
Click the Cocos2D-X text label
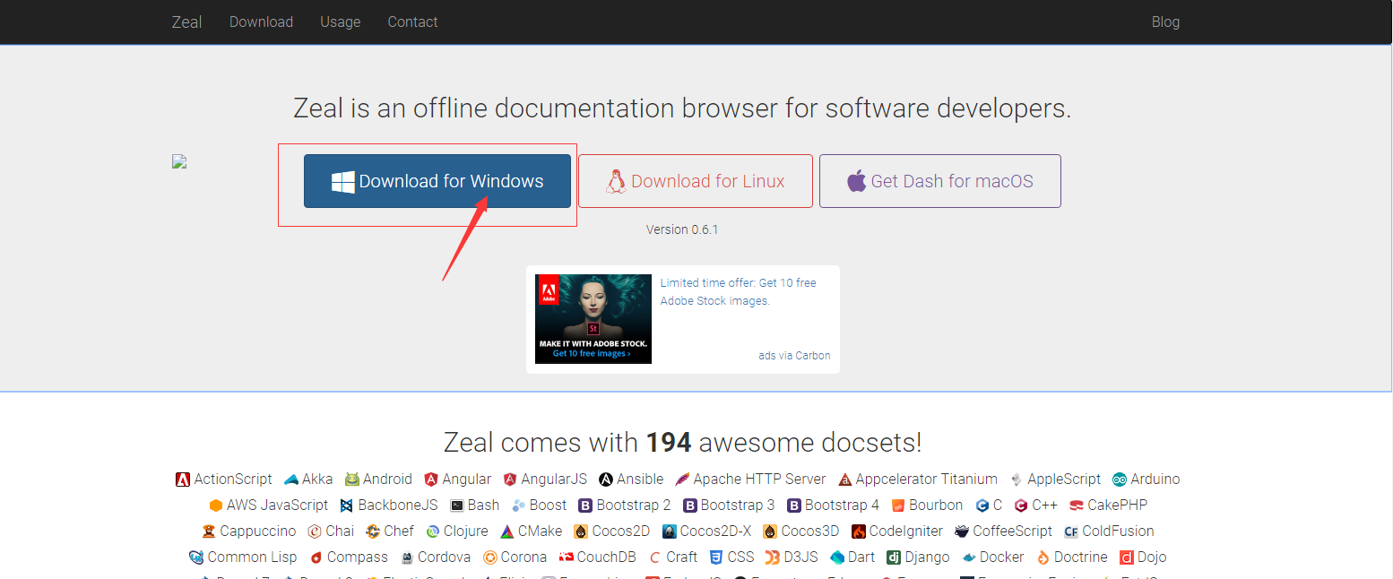tap(716, 531)
